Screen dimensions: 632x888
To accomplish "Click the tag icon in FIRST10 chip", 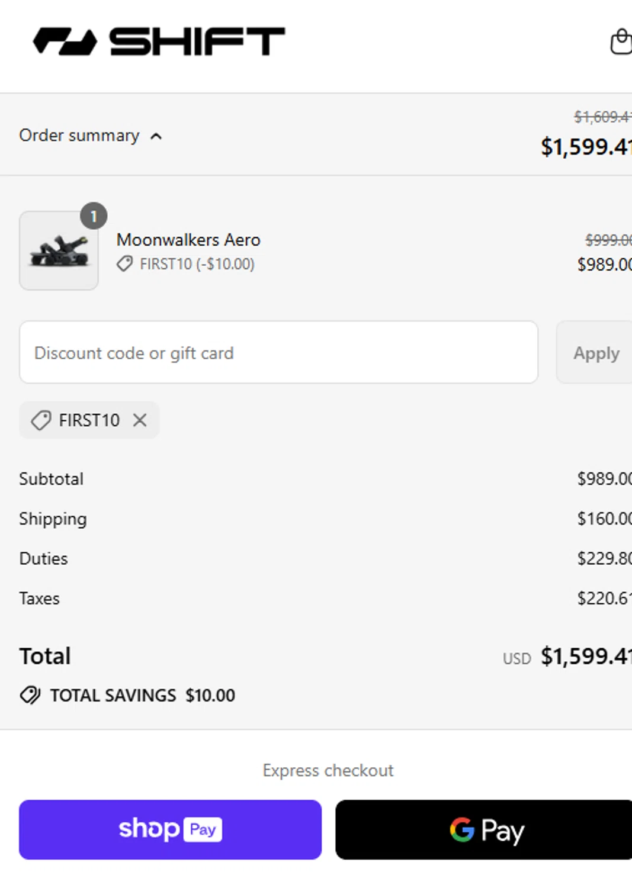I will click(x=41, y=420).
